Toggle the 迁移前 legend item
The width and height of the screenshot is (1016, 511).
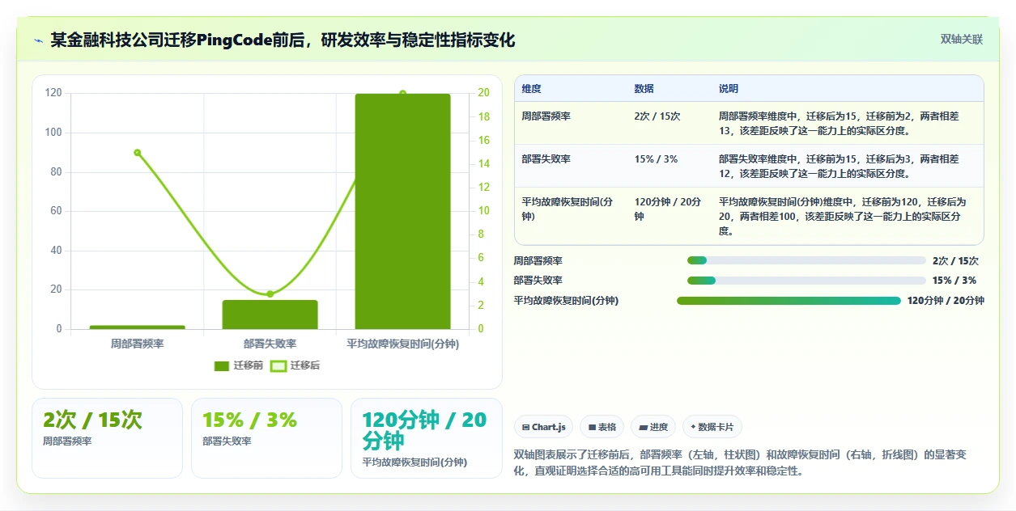tap(239, 365)
